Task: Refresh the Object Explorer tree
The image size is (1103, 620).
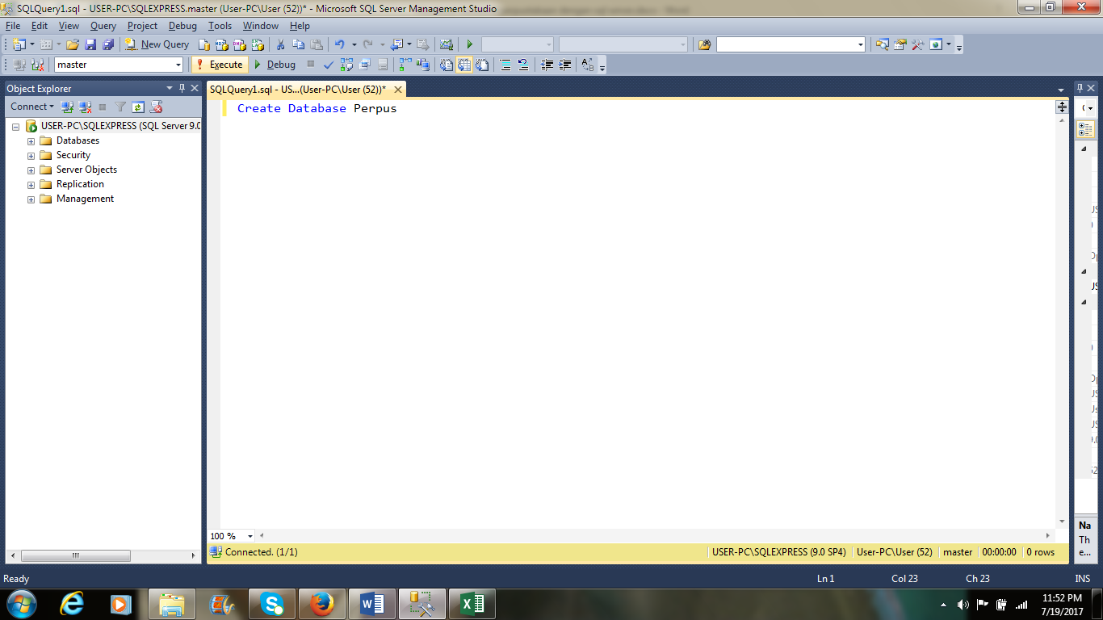Action: click(x=137, y=106)
